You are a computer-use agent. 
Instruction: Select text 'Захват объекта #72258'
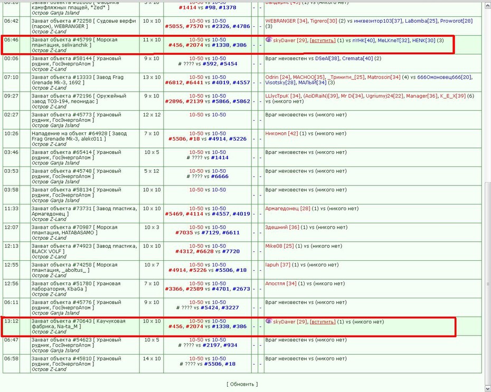point(61,21)
